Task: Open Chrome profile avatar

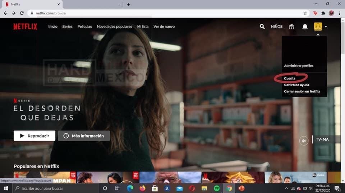Action: pos(331,13)
